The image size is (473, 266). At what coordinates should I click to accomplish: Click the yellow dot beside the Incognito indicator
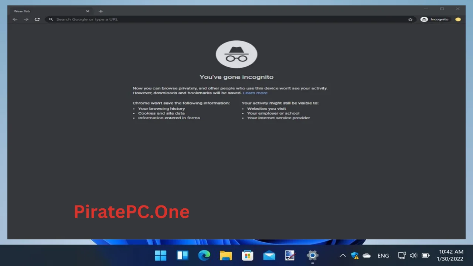pos(458,19)
